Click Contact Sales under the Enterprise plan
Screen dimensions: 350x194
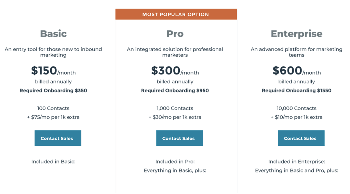[x=301, y=138]
